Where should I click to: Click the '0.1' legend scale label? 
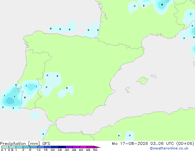pyautogui.click(x=3, y=150)
